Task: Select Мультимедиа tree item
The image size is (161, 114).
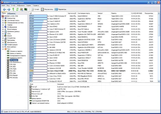Action: point(12,29)
